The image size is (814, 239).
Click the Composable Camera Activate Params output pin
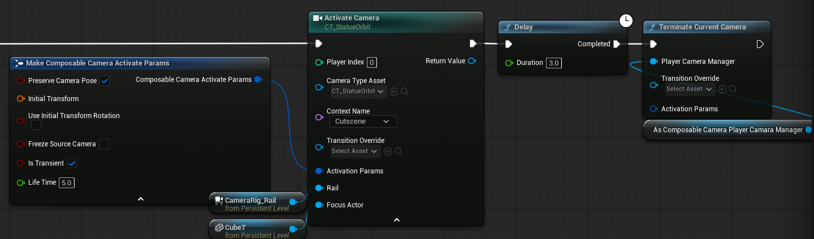click(258, 80)
